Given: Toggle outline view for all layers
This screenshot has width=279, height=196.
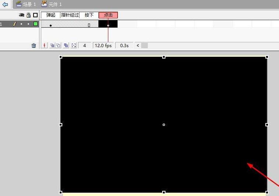Looking at the screenshot, I should tap(35, 15).
